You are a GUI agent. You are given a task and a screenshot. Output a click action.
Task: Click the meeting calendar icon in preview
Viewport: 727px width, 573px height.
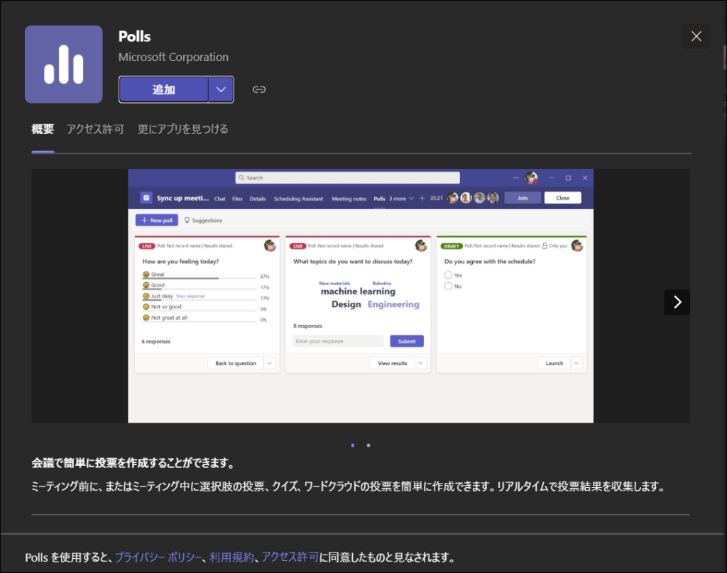(146, 198)
